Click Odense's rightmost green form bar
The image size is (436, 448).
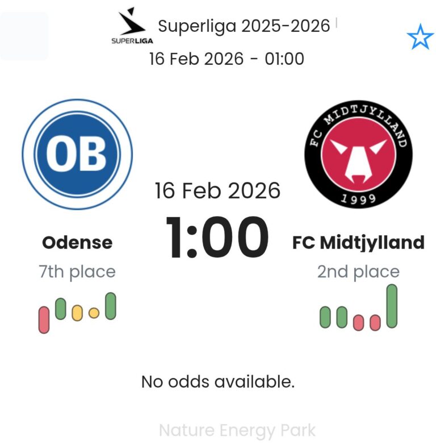coord(111,306)
